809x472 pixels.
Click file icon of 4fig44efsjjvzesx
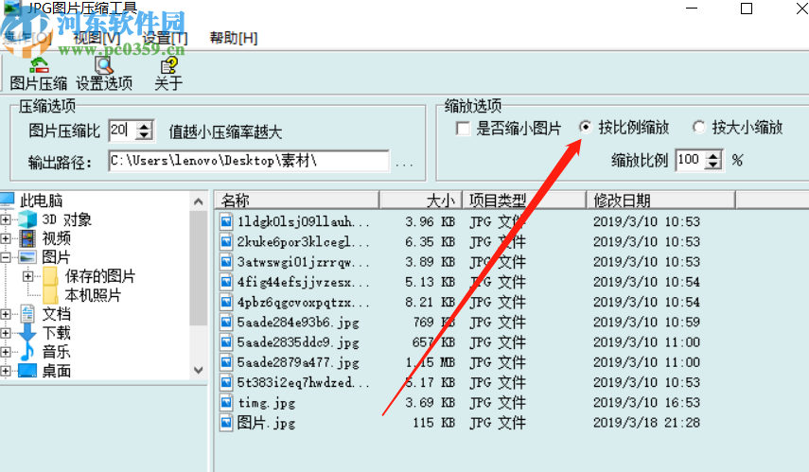pos(226,282)
